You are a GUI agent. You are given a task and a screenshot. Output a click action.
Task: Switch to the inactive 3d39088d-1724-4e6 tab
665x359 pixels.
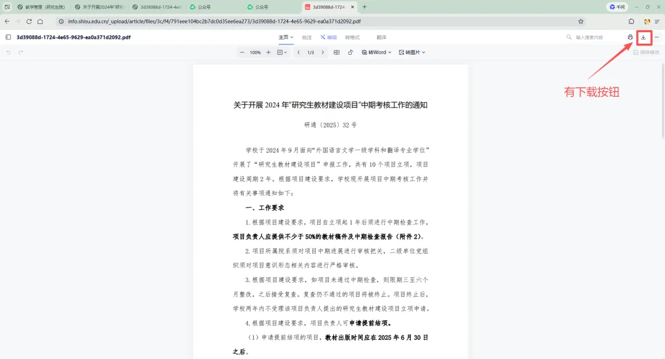coord(157,7)
